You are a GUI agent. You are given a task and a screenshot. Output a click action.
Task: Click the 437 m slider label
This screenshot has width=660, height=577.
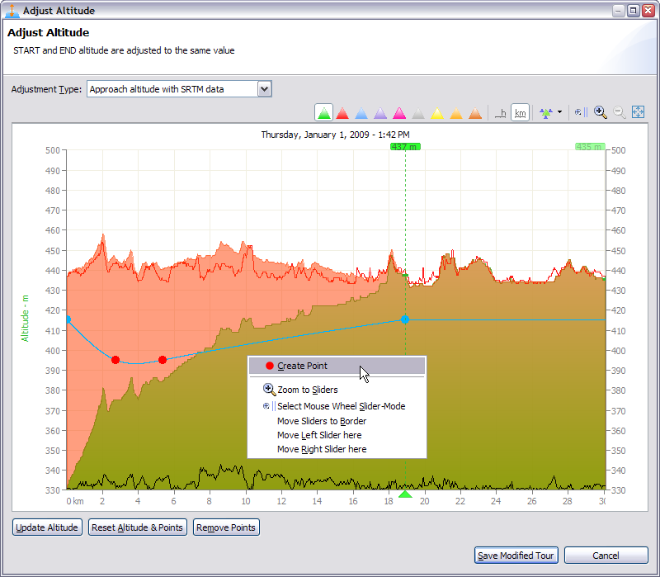click(405, 147)
